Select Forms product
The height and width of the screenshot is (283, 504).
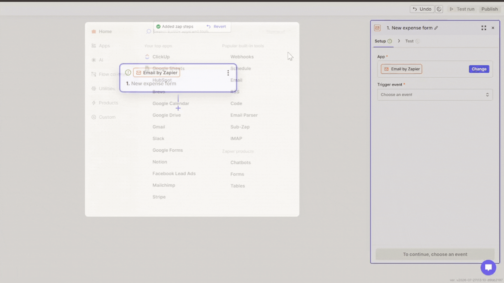pos(237,174)
